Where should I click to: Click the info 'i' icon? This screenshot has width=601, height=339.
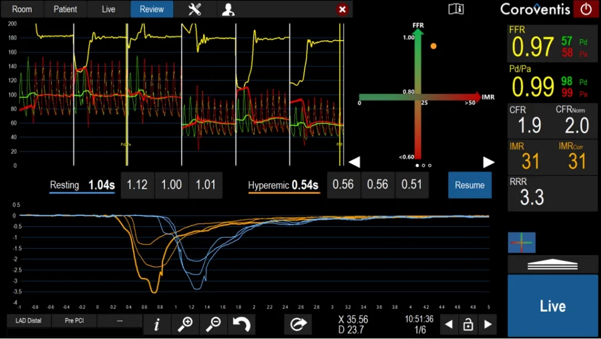click(x=157, y=325)
